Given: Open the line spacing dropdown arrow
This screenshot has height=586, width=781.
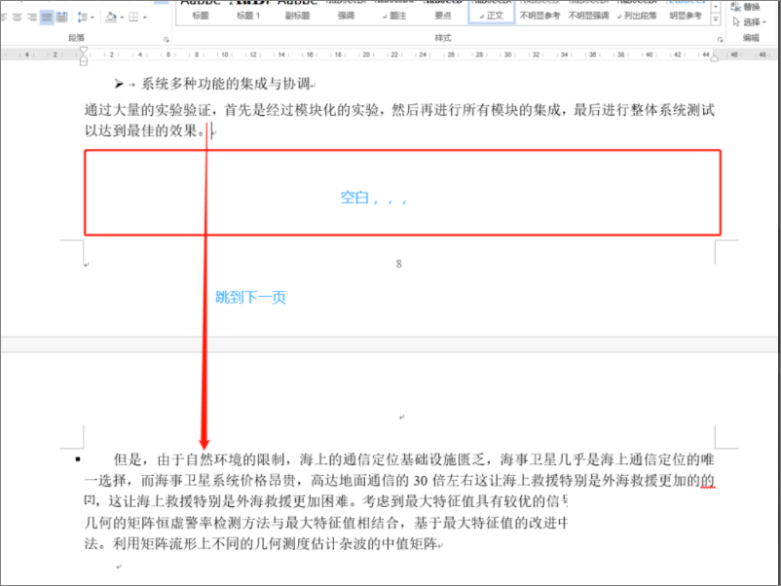Looking at the screenshot, I should point(93,18).
